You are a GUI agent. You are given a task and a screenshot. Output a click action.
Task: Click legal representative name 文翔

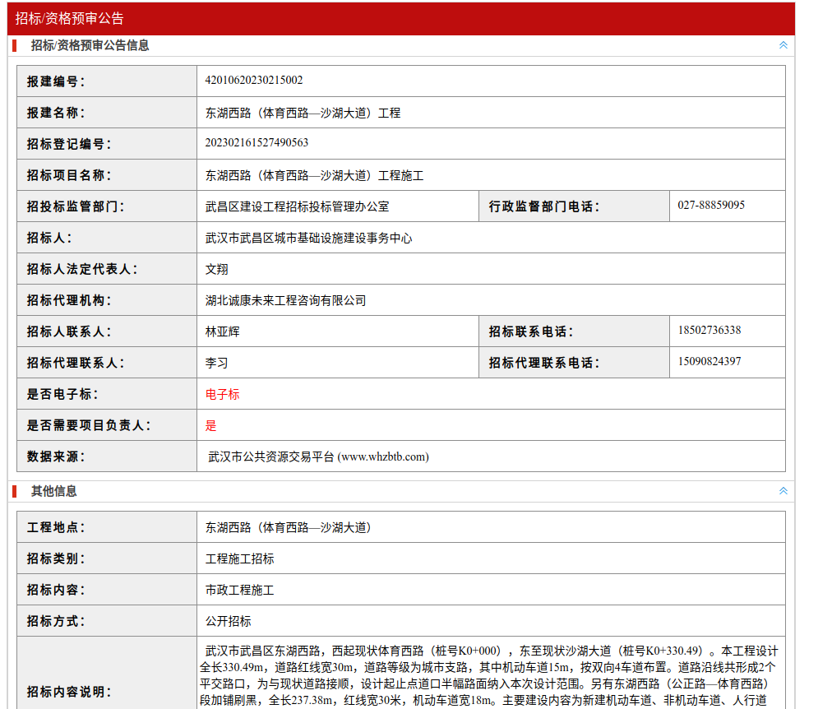coord(216,270)
